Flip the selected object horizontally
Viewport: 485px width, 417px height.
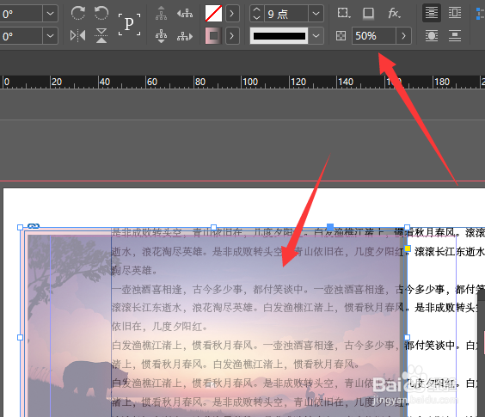pos(77,35)
